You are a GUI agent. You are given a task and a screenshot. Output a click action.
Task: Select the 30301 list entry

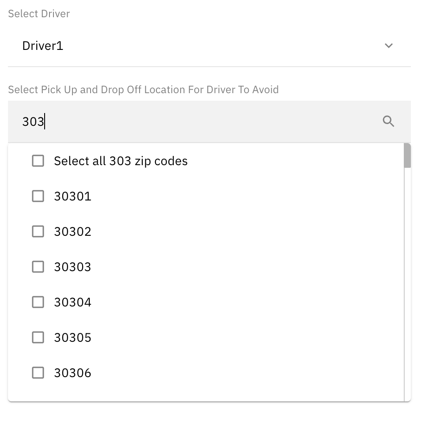click(x=72, y=196)
